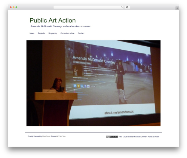Click the Proudly Powered by text

tap(35, 136)
